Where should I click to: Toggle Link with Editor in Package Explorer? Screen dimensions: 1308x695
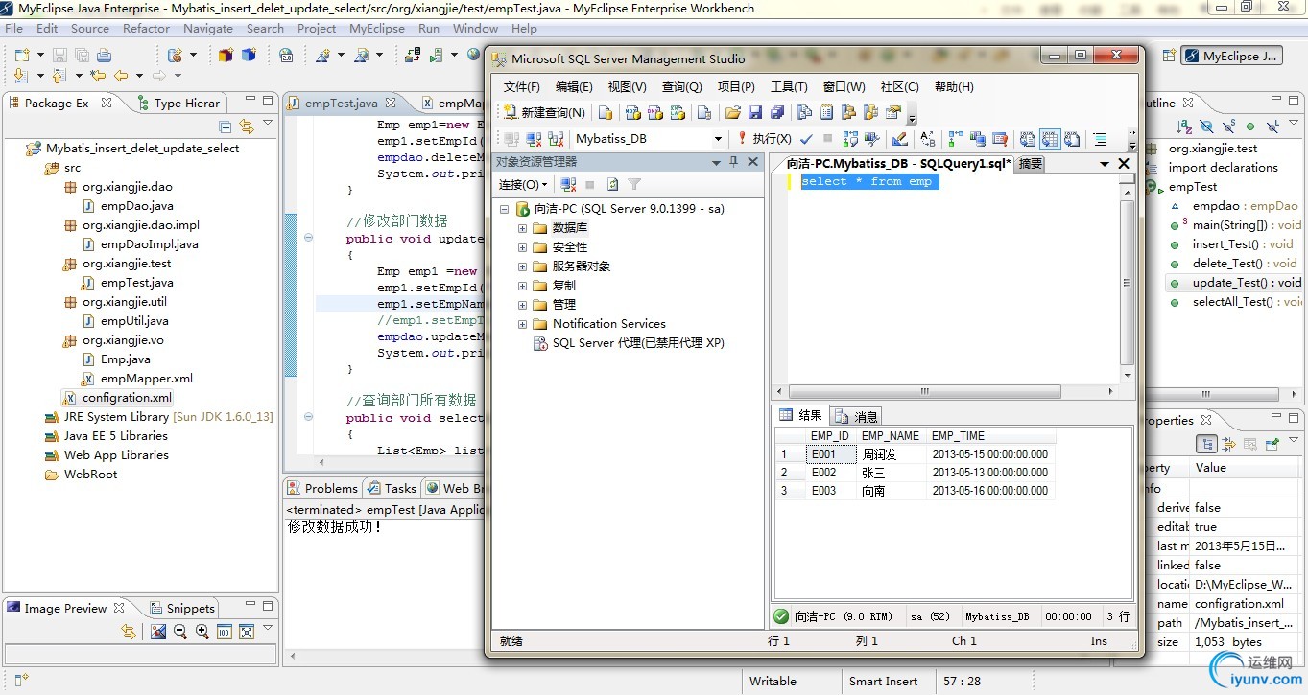(x=247, y=127)
